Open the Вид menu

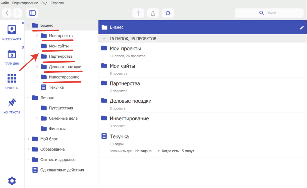click(x=44, y=3)
